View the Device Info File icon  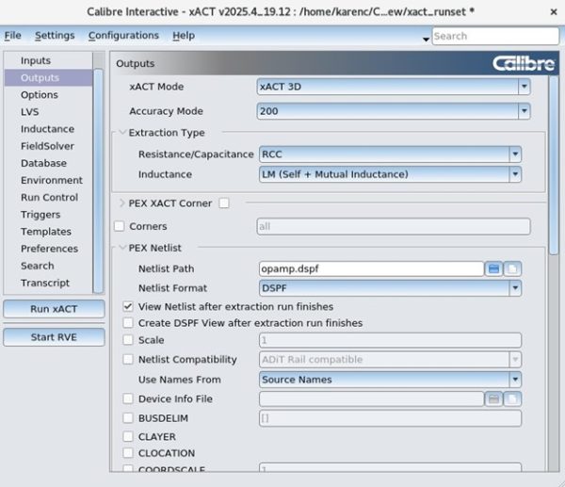[512, 399]
